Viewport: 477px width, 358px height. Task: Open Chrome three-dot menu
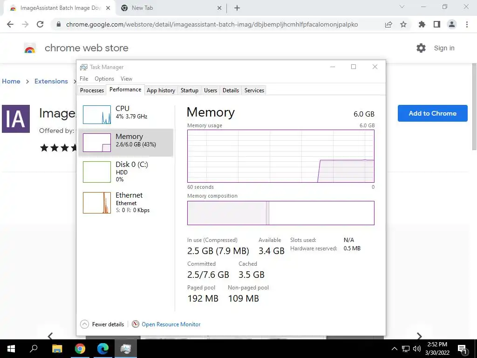(x=467, y=24)
